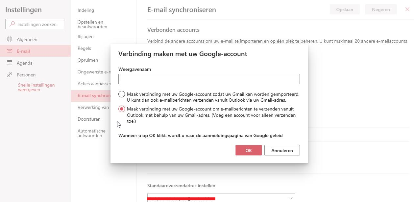The image size is (414, 202).
Task: Click the calendar icon beside Agenda
Action: [x=10, y=63]
